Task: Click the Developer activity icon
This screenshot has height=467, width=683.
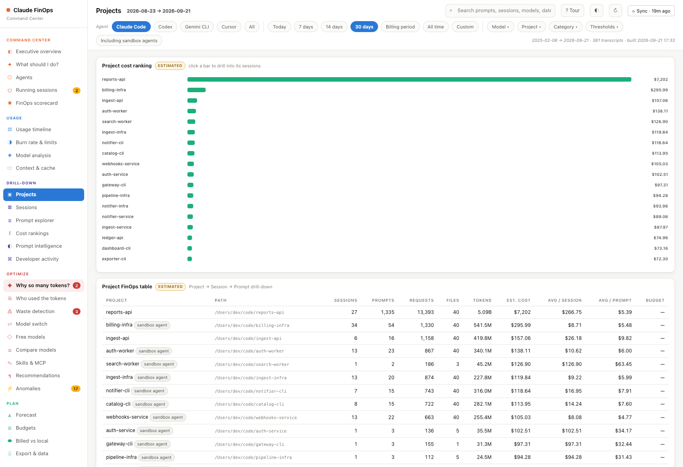Action: click(x=10, y=259)
